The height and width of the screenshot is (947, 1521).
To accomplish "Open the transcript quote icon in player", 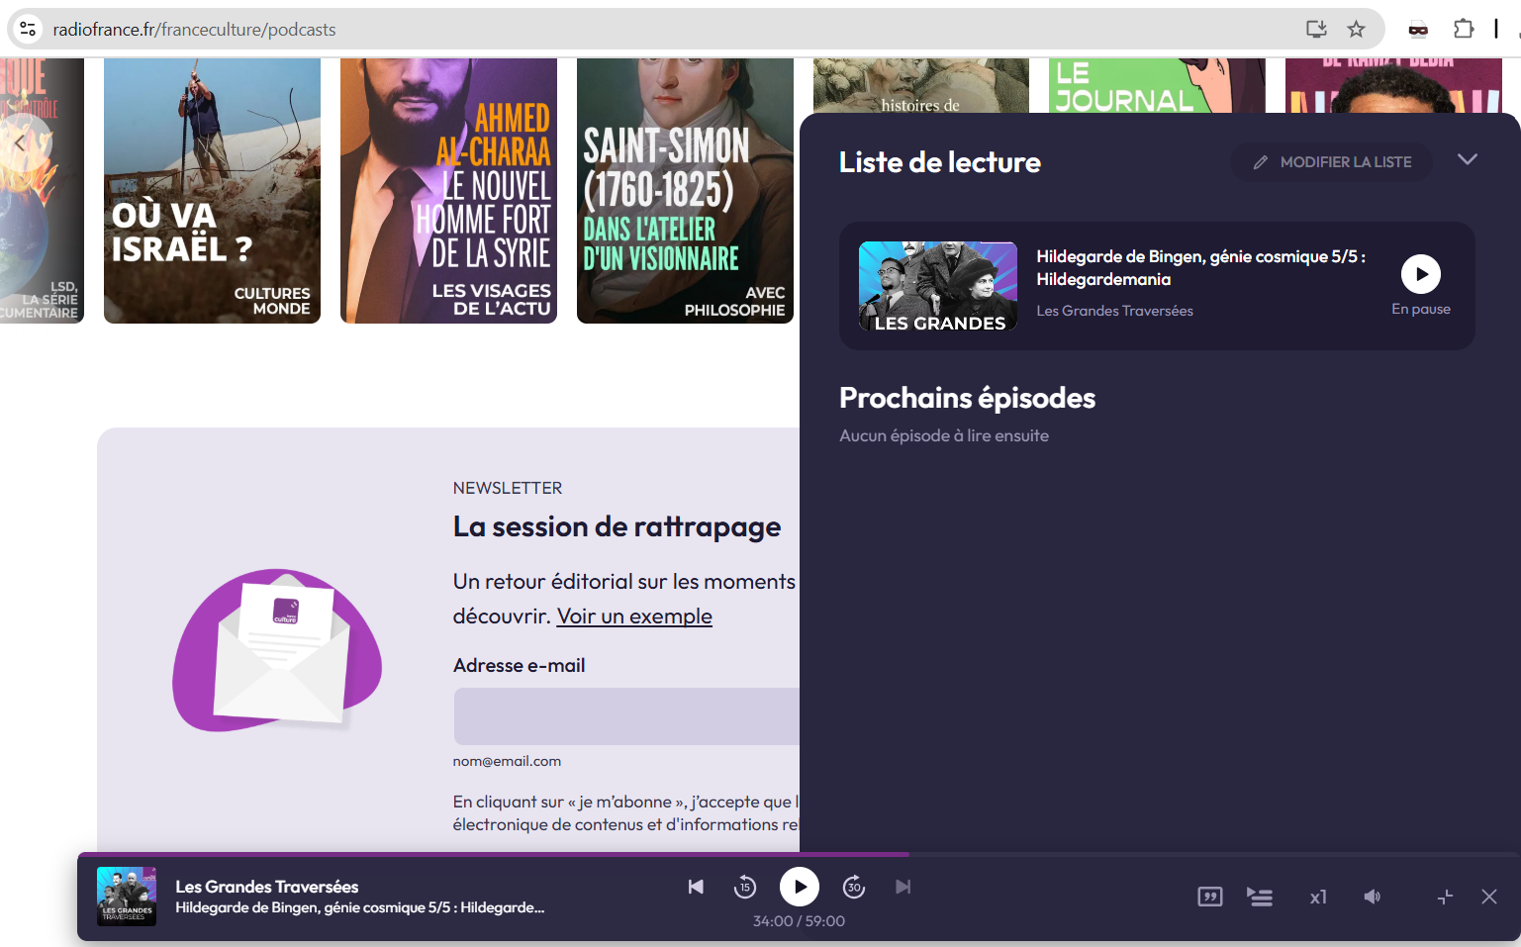I will coord(1209,897).
